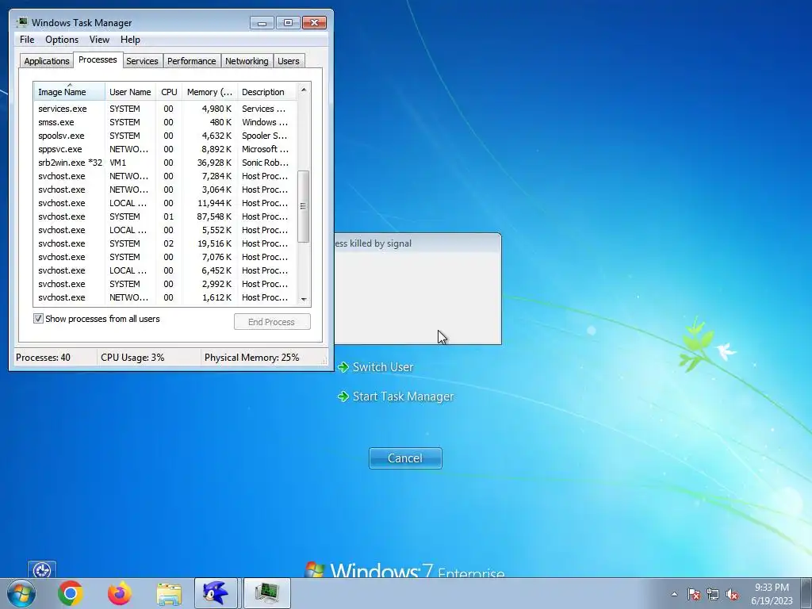Switch to the Networking tab
The width and height of the screenshot is (812, 609).
tap(247, 61)
